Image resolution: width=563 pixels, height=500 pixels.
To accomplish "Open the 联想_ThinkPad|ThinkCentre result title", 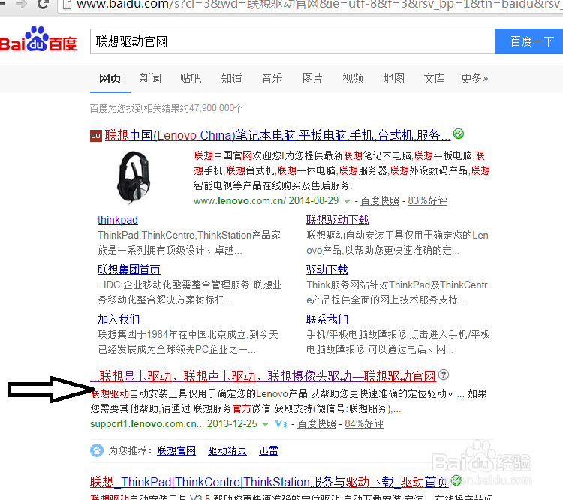I will 269,482.
